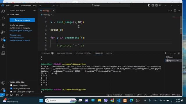186x104 pixels.
Task: Click show all automatic debug configurations link
Action: pyautogui.click(x=20, y=38)
